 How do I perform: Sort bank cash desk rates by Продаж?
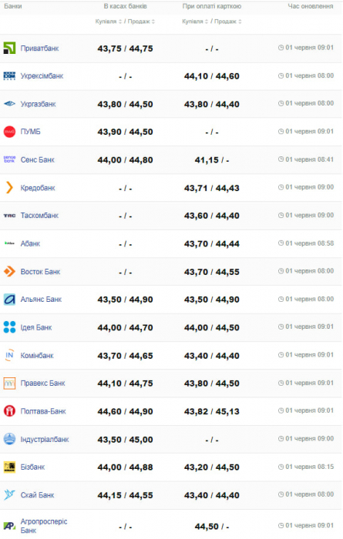coord(141,22)
